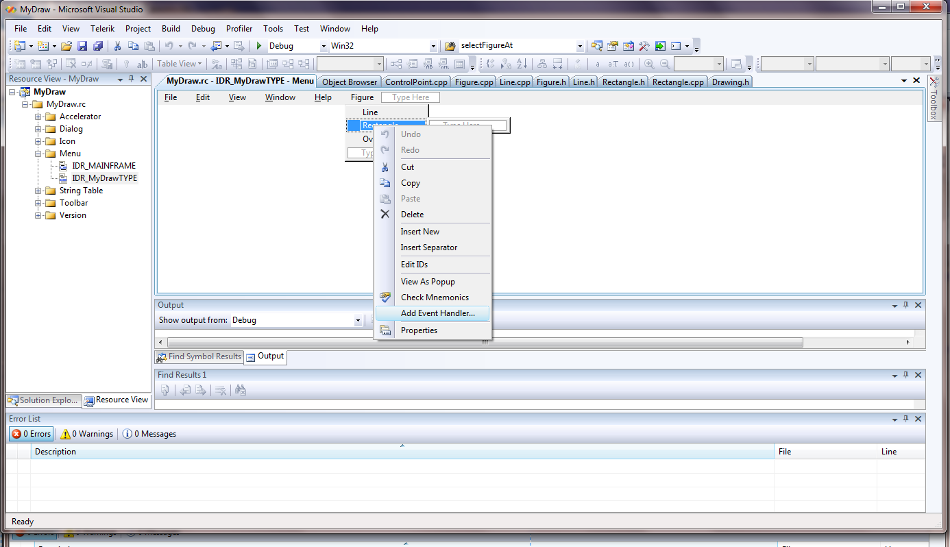Toggle the 0 Messages filter button
The width and height of the screenshot is (950, 547).
coord(149,433)
